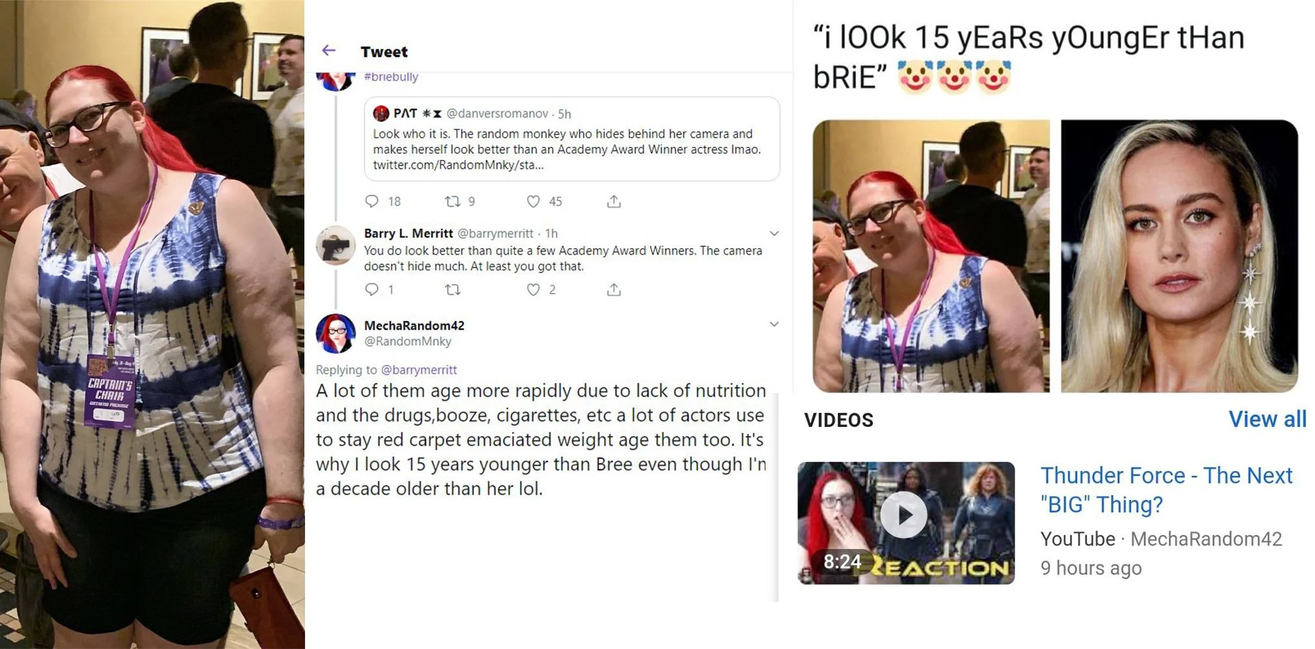Open MechaRandom42's profile avatar
1315x649 pixels.
coord(336,333)
